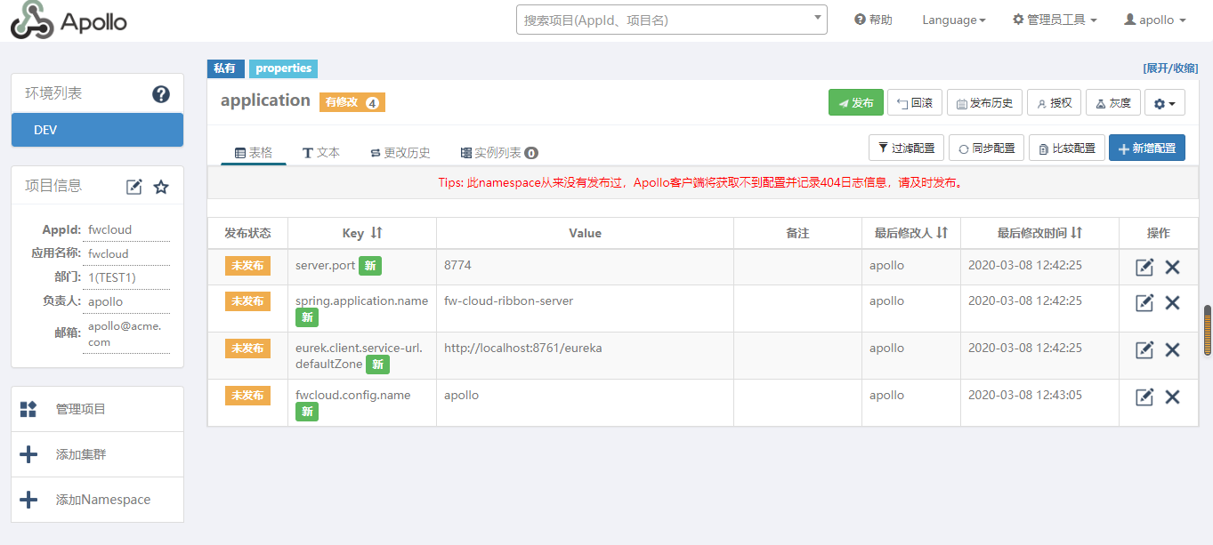Sort by 最后修改时间 column
The image size is (1213, 545).
[1076, 233]
